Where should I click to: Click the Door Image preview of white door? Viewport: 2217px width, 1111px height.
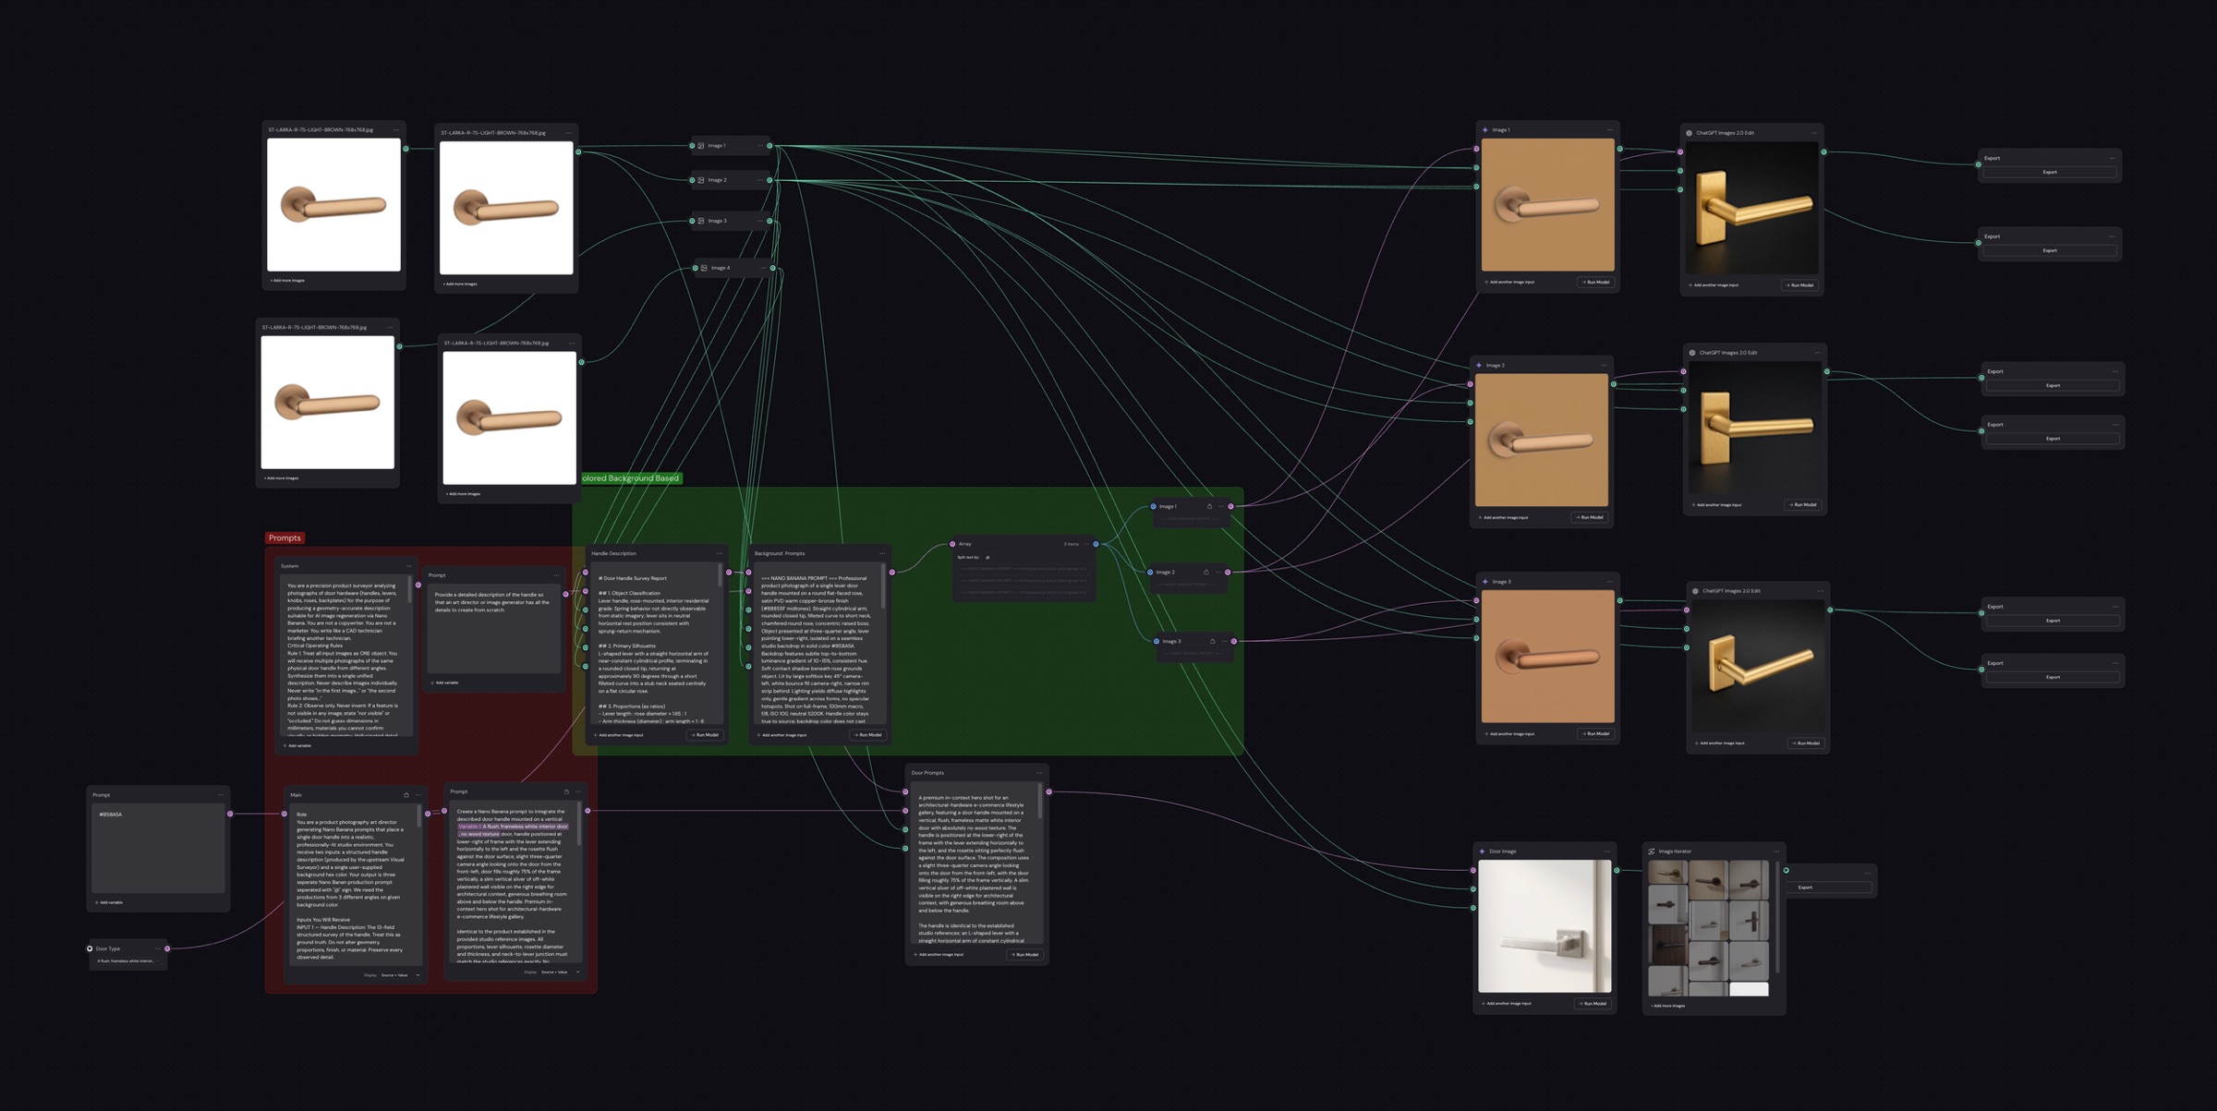[1545, 926]
